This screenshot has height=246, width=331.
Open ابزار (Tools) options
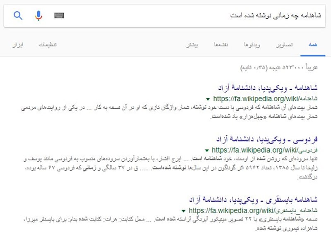18,45
